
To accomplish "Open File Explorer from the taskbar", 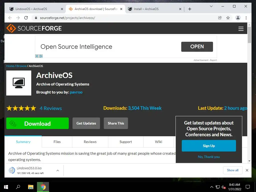I will [x=30, y=187].
